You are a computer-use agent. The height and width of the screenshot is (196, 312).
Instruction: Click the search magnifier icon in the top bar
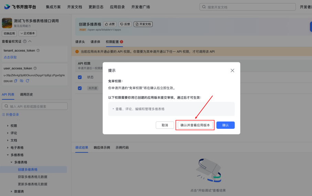pyautogui.click(x=204, y=7)
